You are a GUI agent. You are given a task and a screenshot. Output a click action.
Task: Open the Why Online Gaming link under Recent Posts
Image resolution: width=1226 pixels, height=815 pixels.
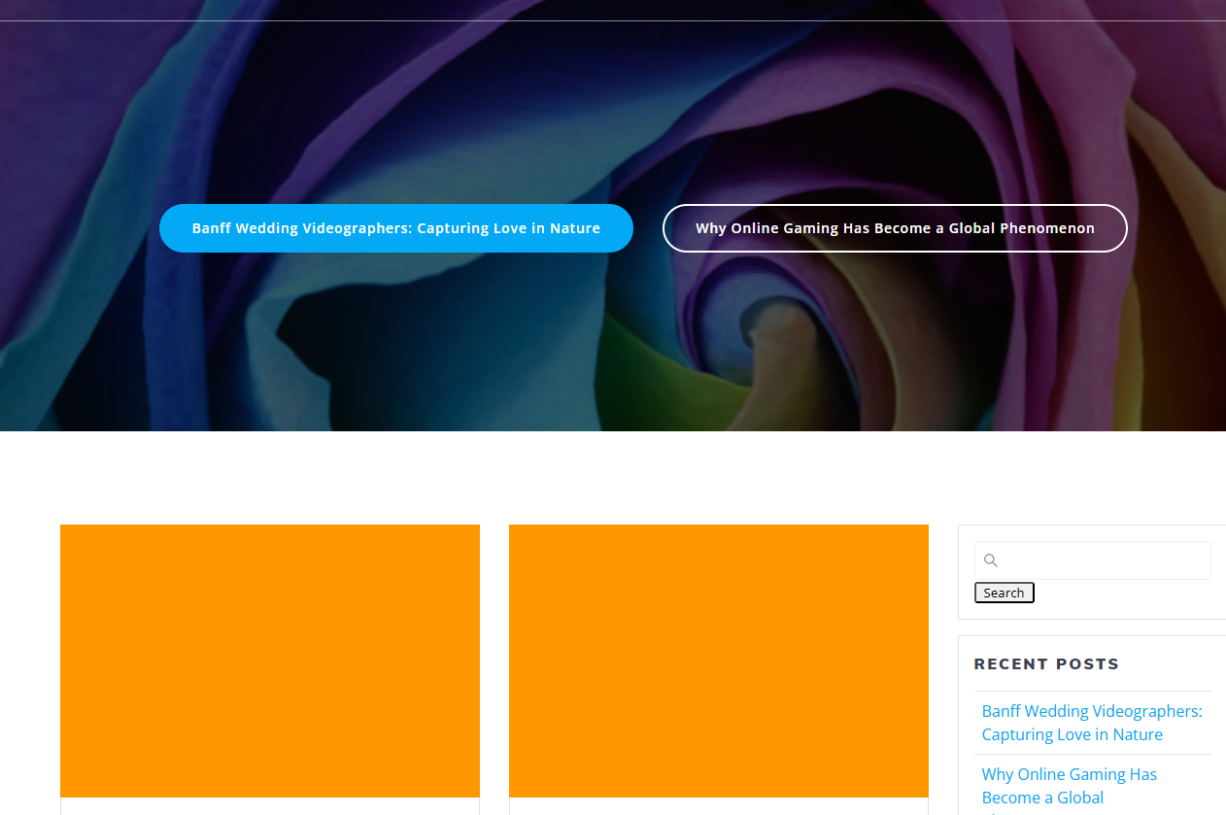pyautogui.click(x=1070, y=791)
